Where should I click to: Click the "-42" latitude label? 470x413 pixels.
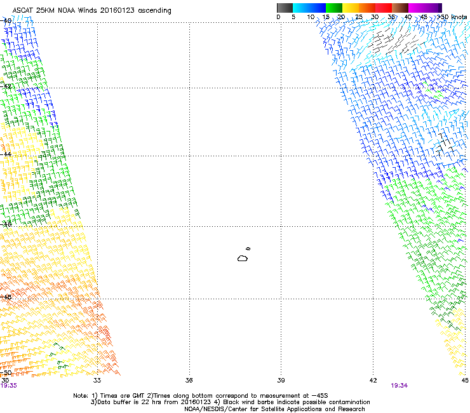click(x=6, y=86)
